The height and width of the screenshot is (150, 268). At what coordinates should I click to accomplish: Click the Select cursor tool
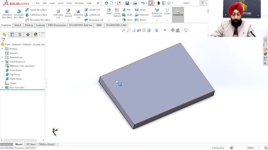pyautogui.click(x=150, y=3)
